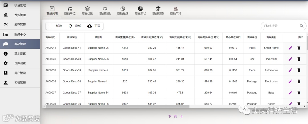Click the cloud download icon
The image size is (308, 124).
pyautogui.click(x=90, y=26)
